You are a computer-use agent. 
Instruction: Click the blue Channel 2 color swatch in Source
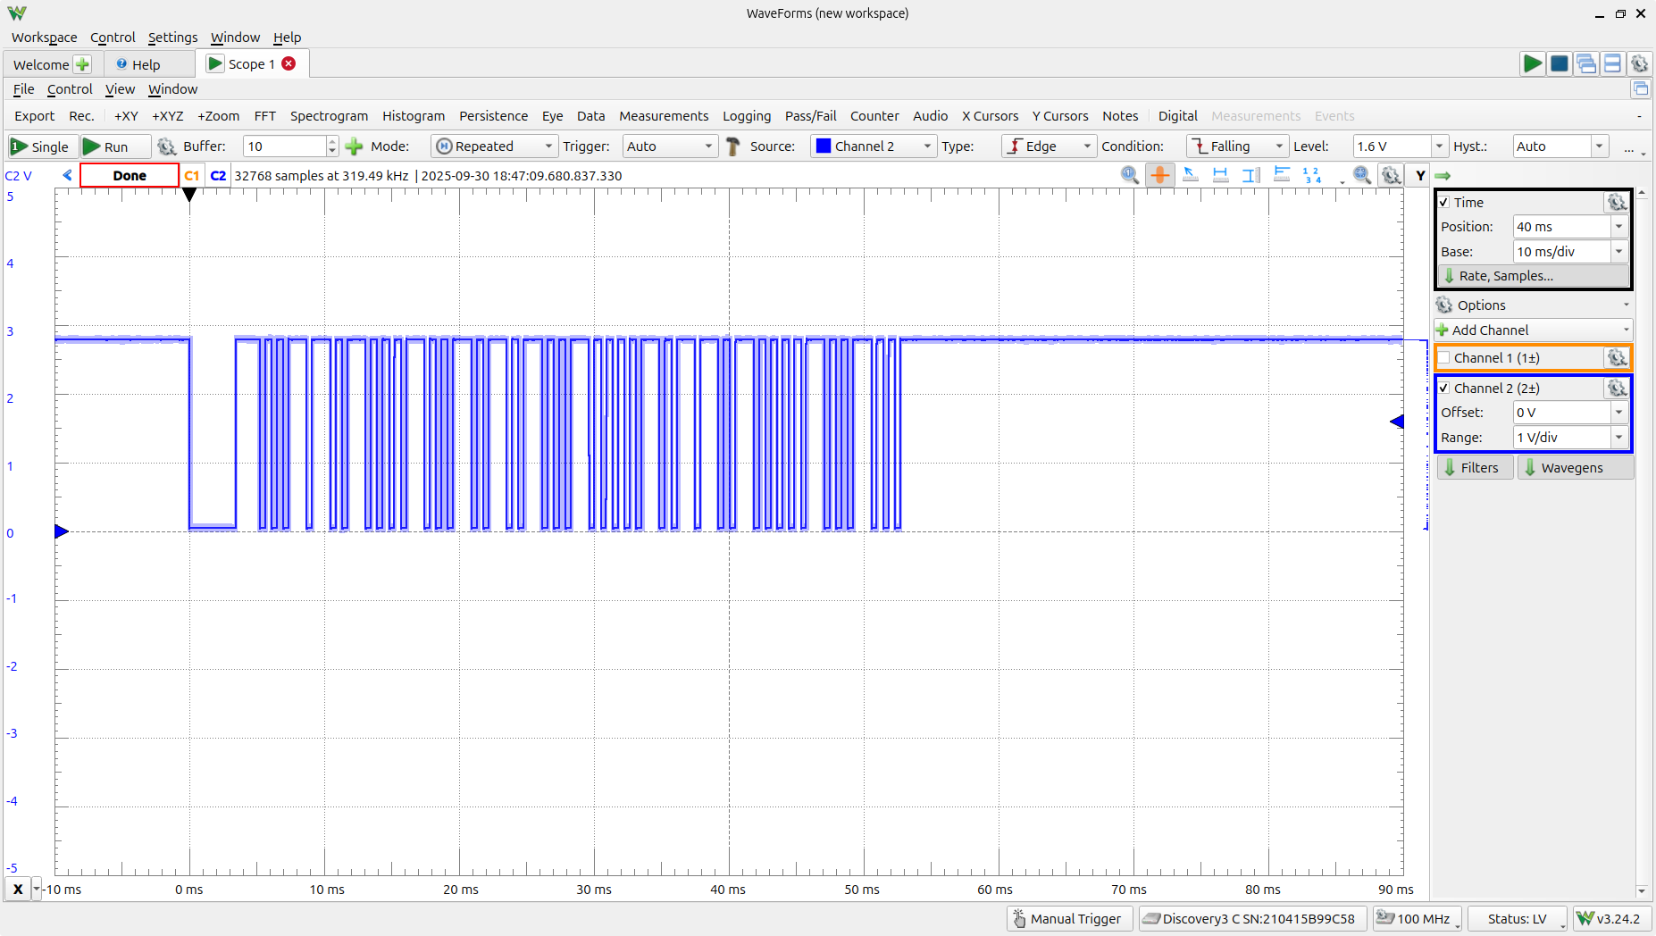coord(824,146)
